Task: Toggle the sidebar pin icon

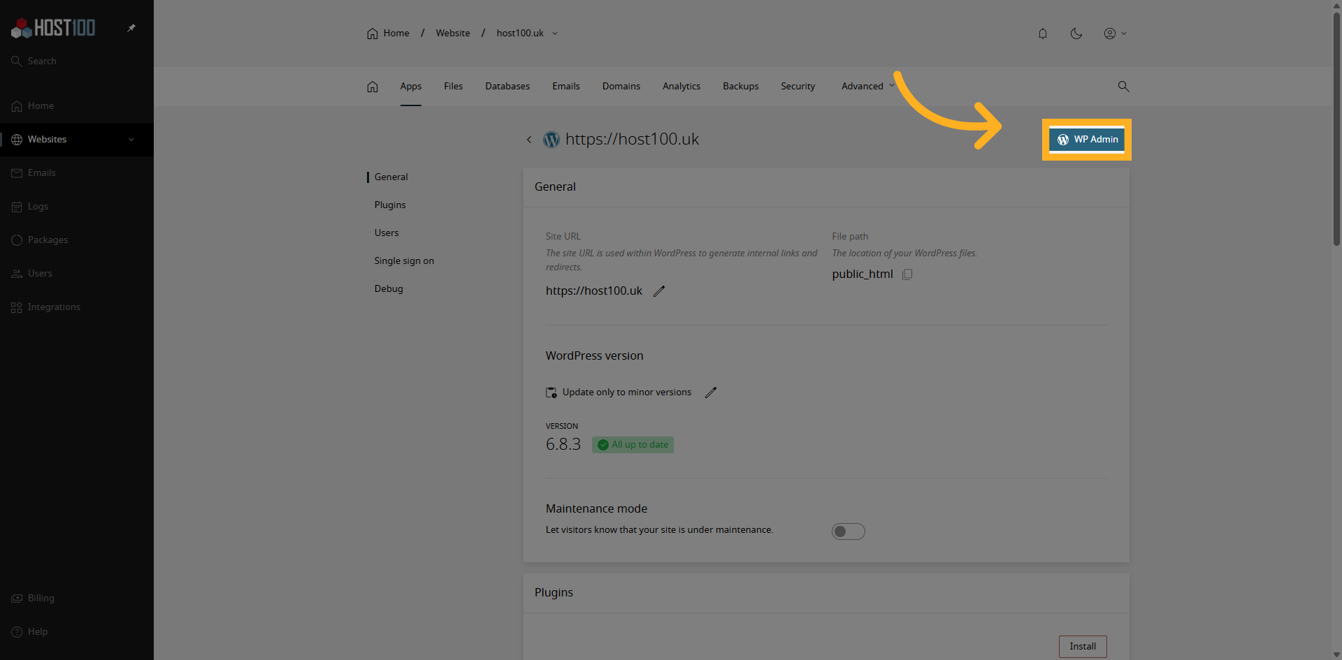Action: point(131,28)
